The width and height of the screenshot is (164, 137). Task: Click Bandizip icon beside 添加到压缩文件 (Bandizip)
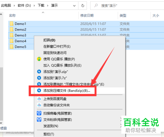click(x=39, y=90)
